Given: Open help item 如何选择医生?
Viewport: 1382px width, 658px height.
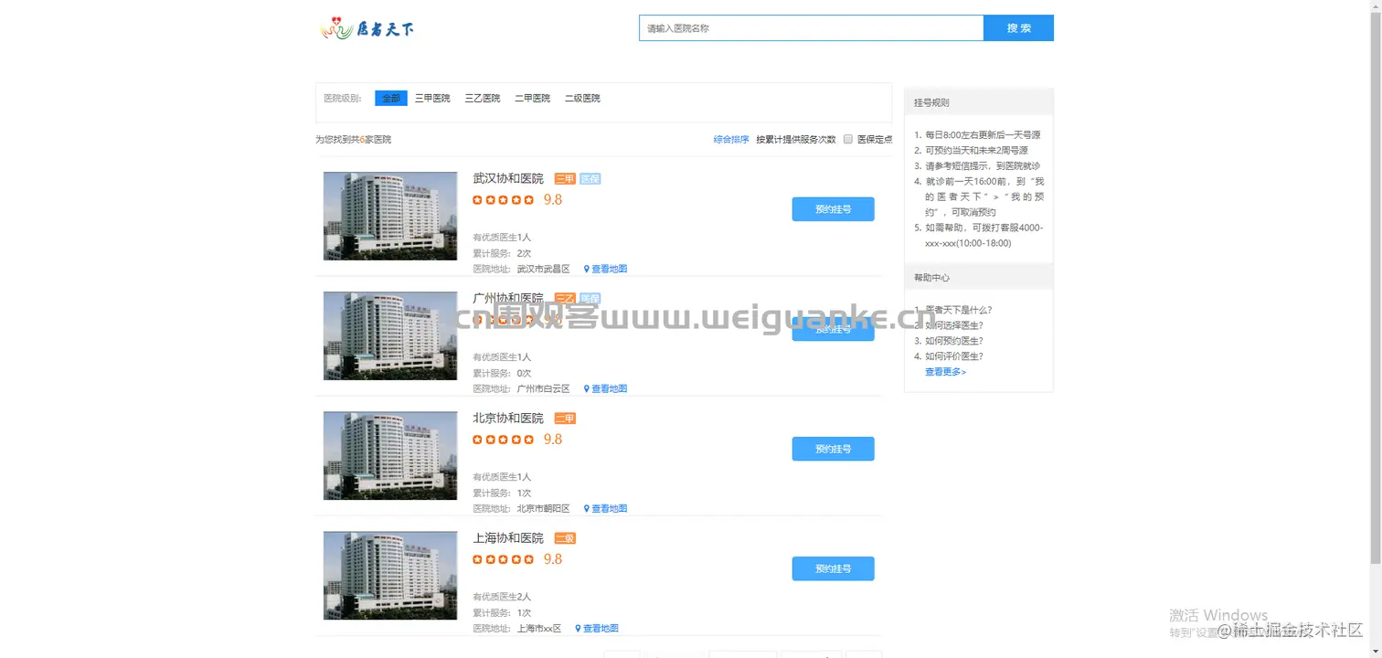Looking at the screenshot, I should [953, 325].
